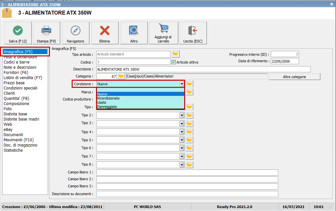Click the Aggiungi al carrello cart icon
The image size is (336, 211).
coord(163,29)
